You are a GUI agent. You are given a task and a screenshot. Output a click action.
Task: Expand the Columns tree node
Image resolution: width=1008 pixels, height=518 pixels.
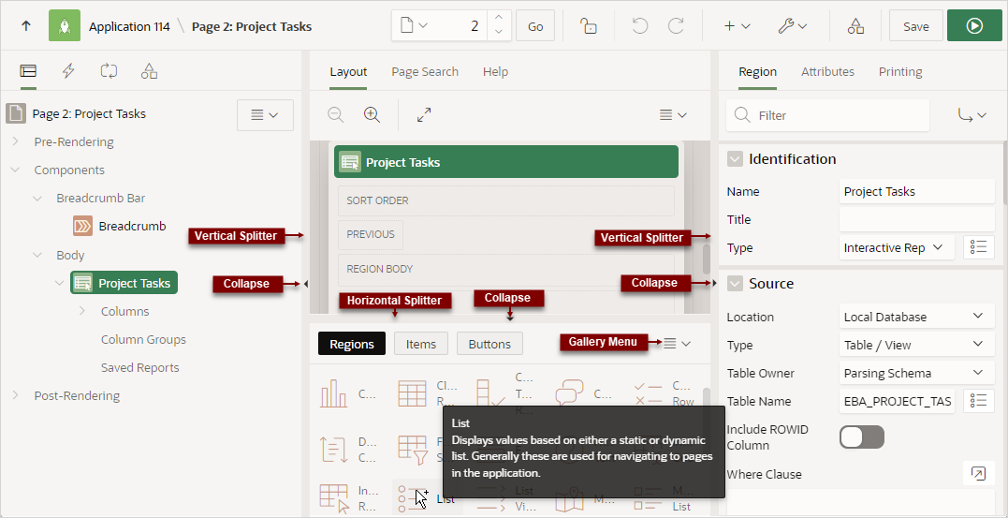pyautogui.click(x=82, y=311)
